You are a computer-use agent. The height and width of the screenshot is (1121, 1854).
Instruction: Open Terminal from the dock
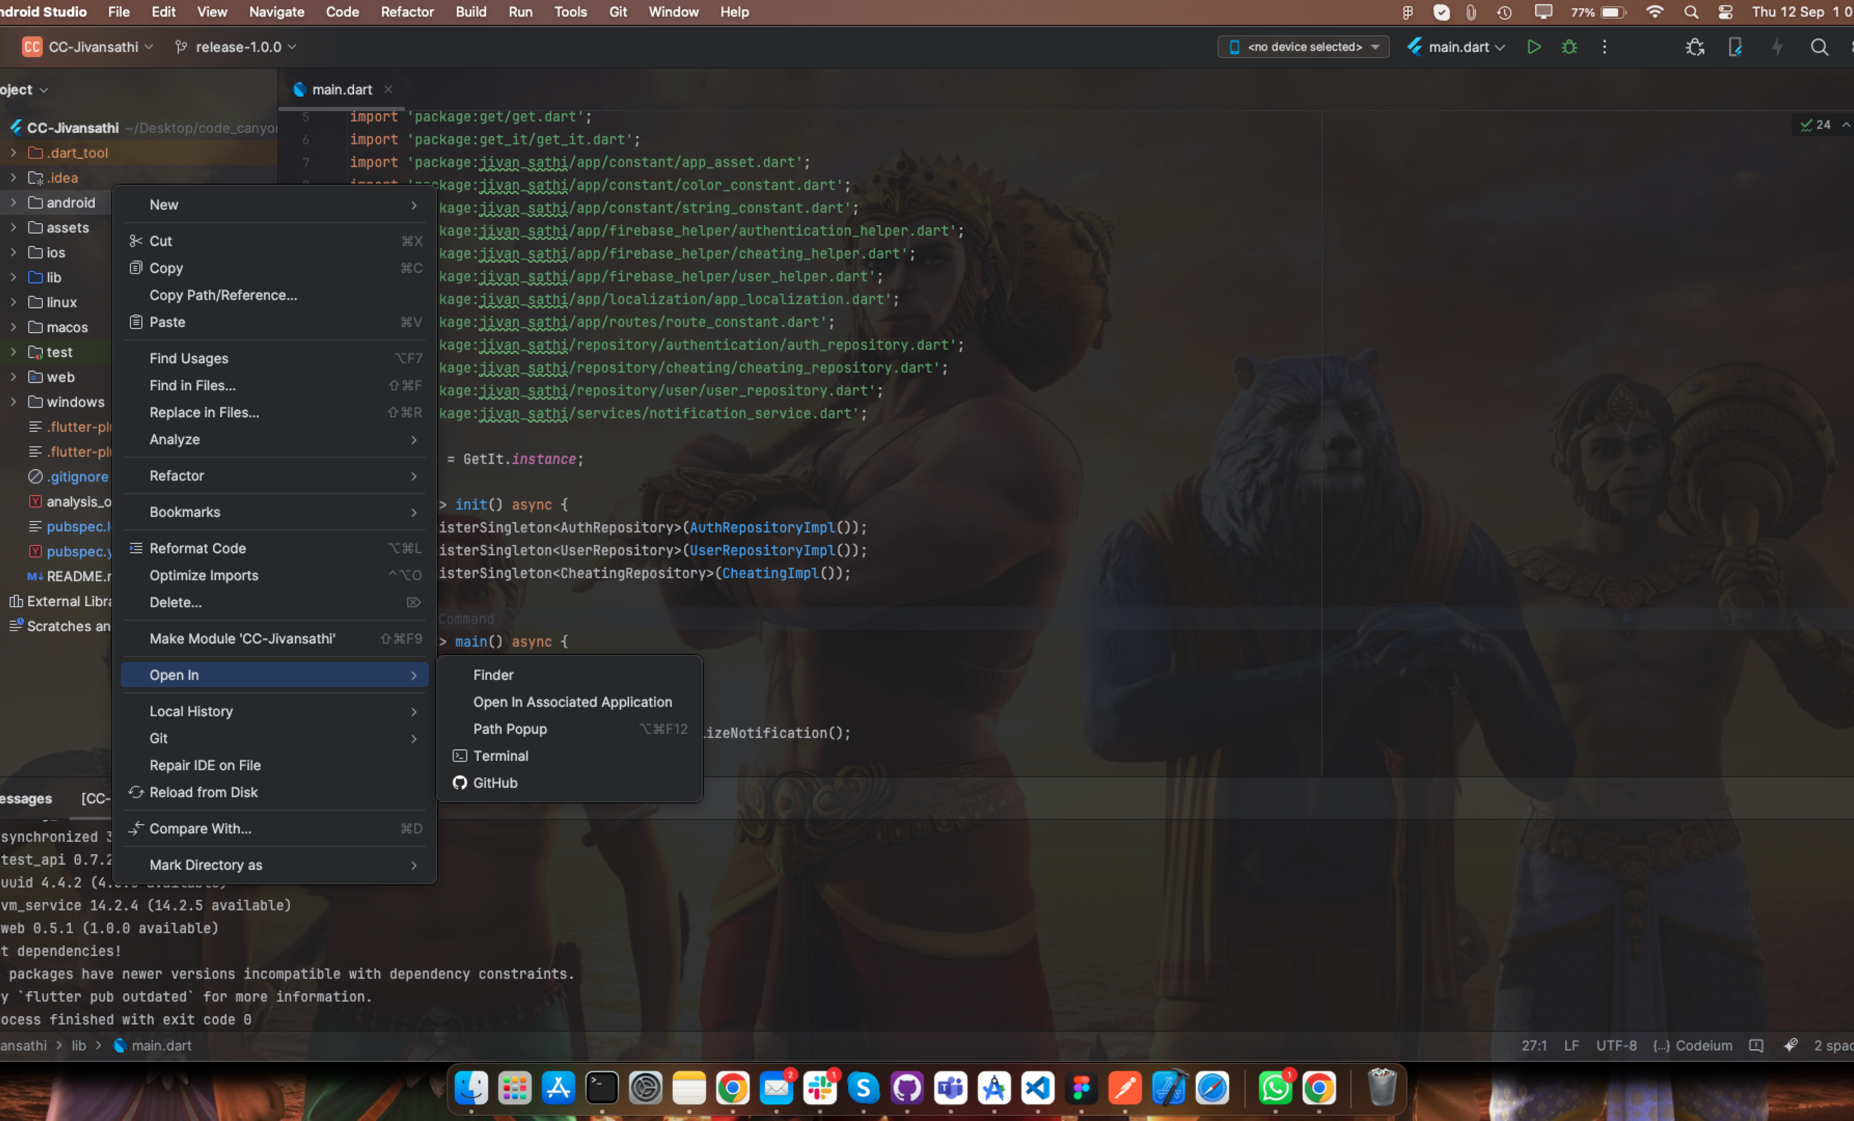pos(602,1088)
